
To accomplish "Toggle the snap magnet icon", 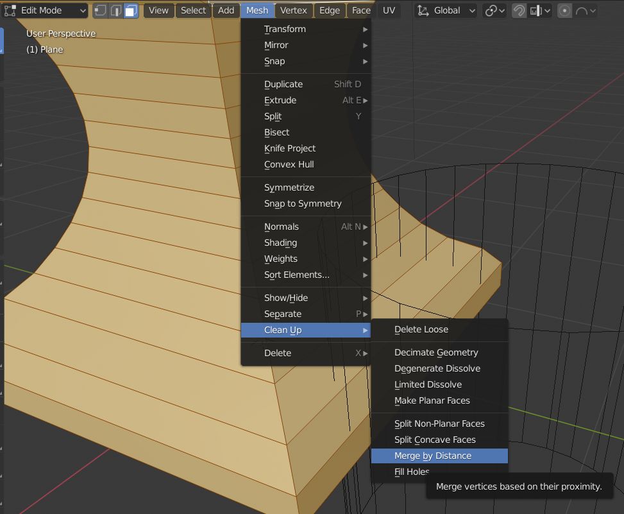I will [519, 10].
